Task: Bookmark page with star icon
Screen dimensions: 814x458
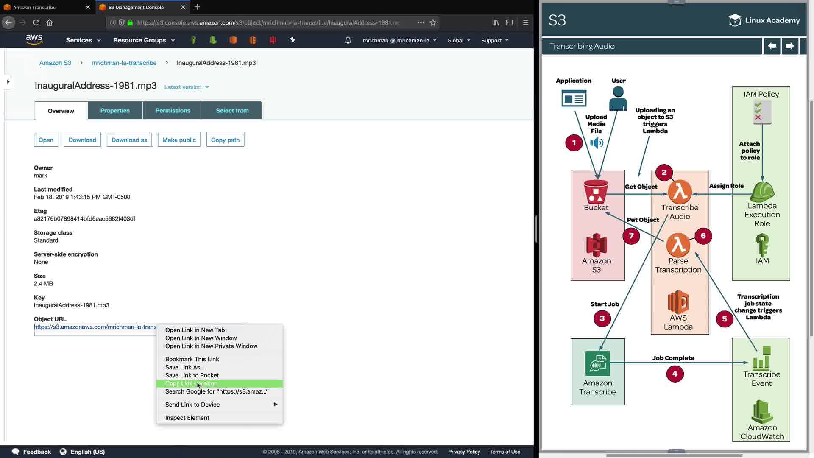Action: pos(433,22)
